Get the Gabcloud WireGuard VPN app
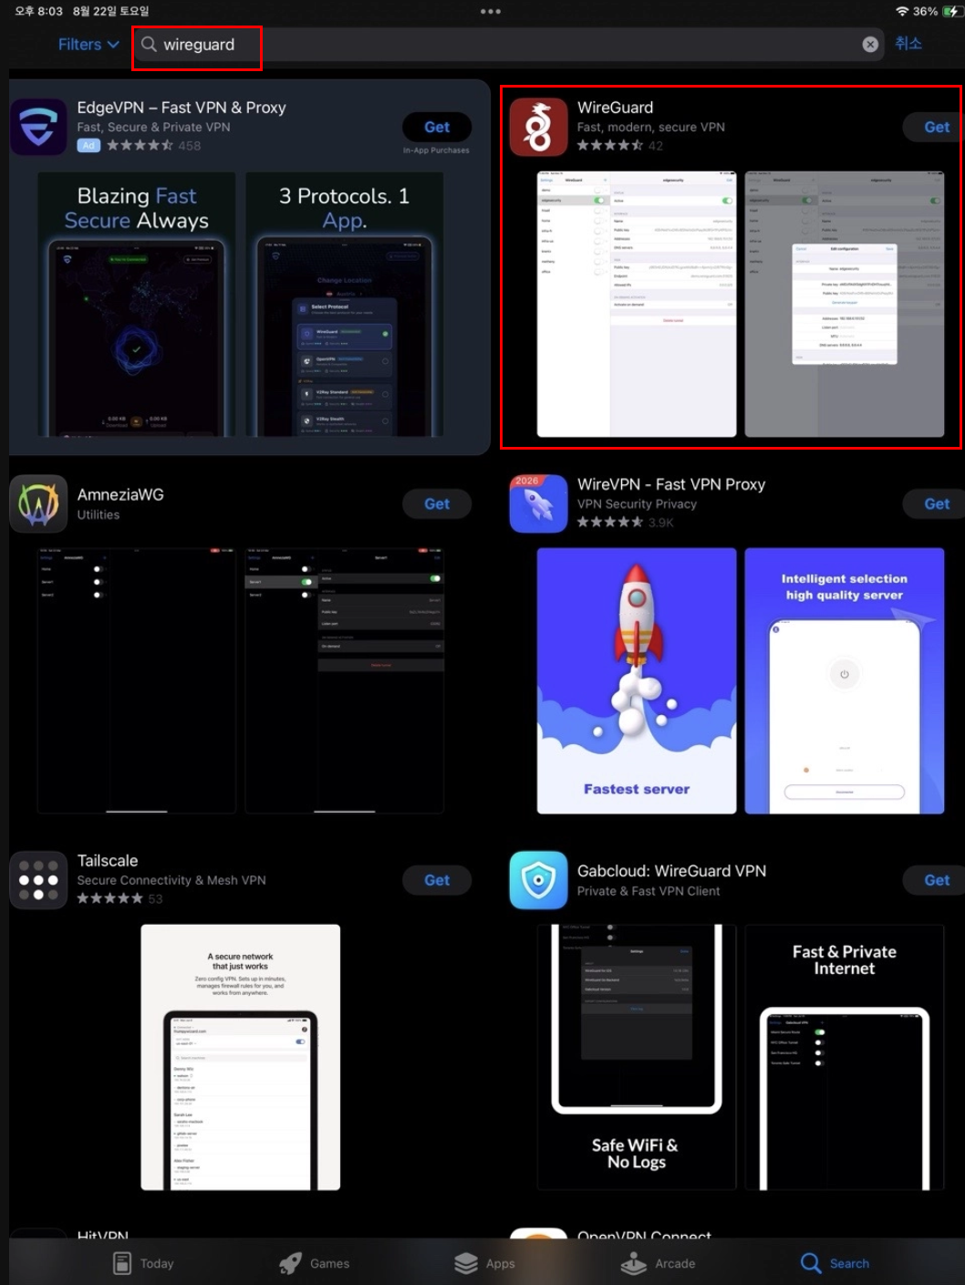The height and width of the screenshot is (1285, 965). [936, 880]
